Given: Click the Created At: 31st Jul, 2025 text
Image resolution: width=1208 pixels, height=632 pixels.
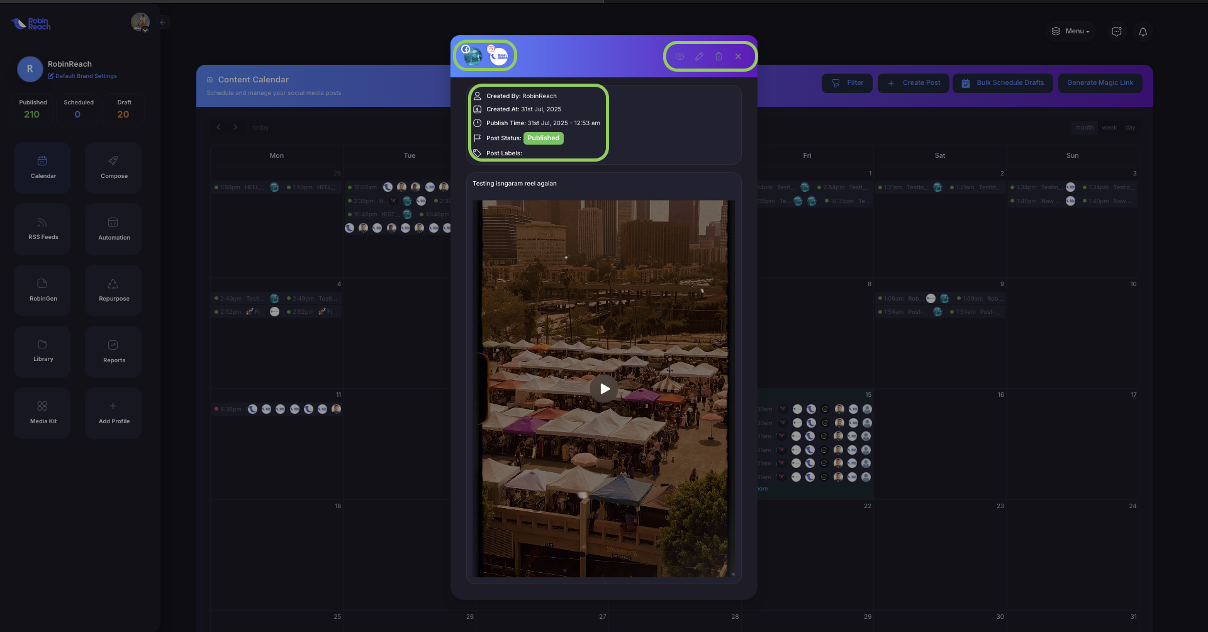Looking at the screenshot, I should click(x=523, y=109).
